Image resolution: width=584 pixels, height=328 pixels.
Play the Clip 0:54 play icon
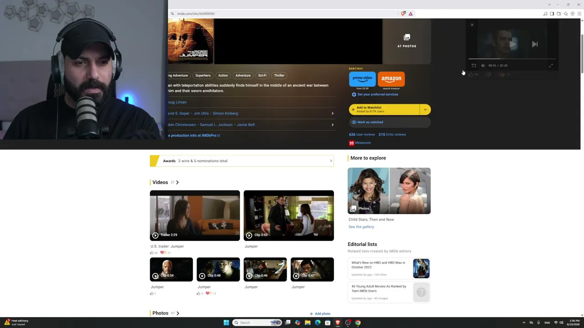coord(155,276)
